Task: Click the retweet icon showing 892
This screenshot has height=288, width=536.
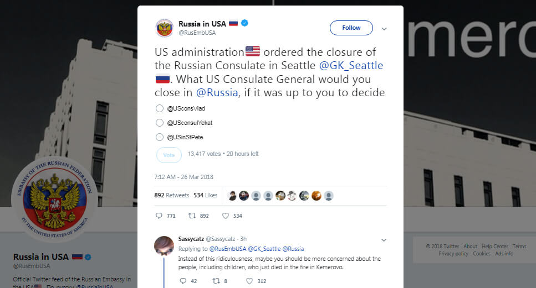Action: (x=192, y=216)
